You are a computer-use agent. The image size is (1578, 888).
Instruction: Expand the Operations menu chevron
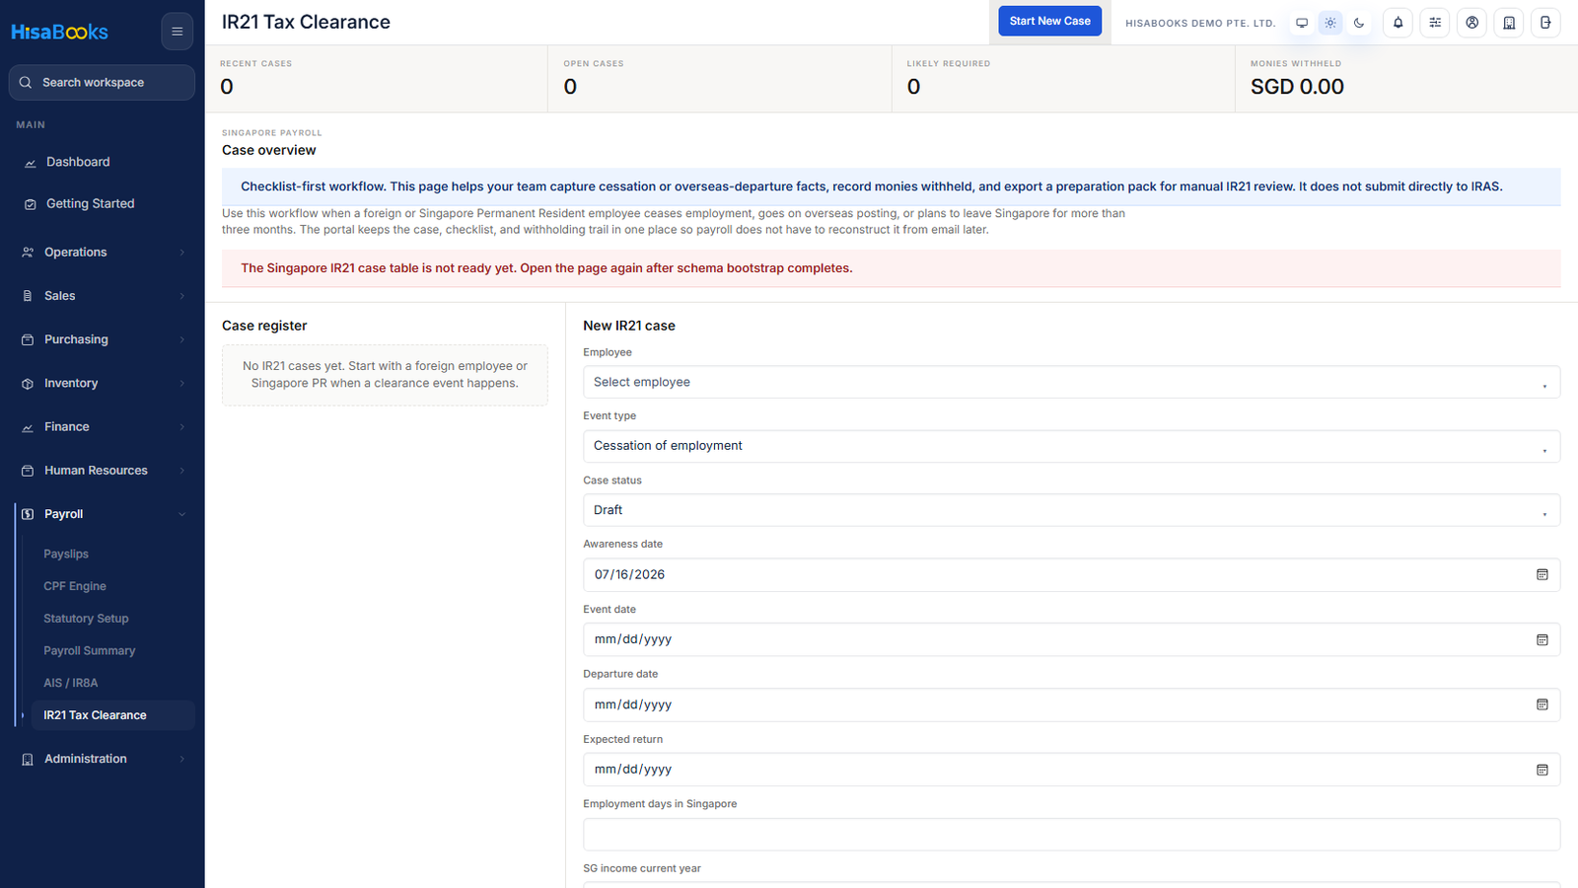(182, 253)
